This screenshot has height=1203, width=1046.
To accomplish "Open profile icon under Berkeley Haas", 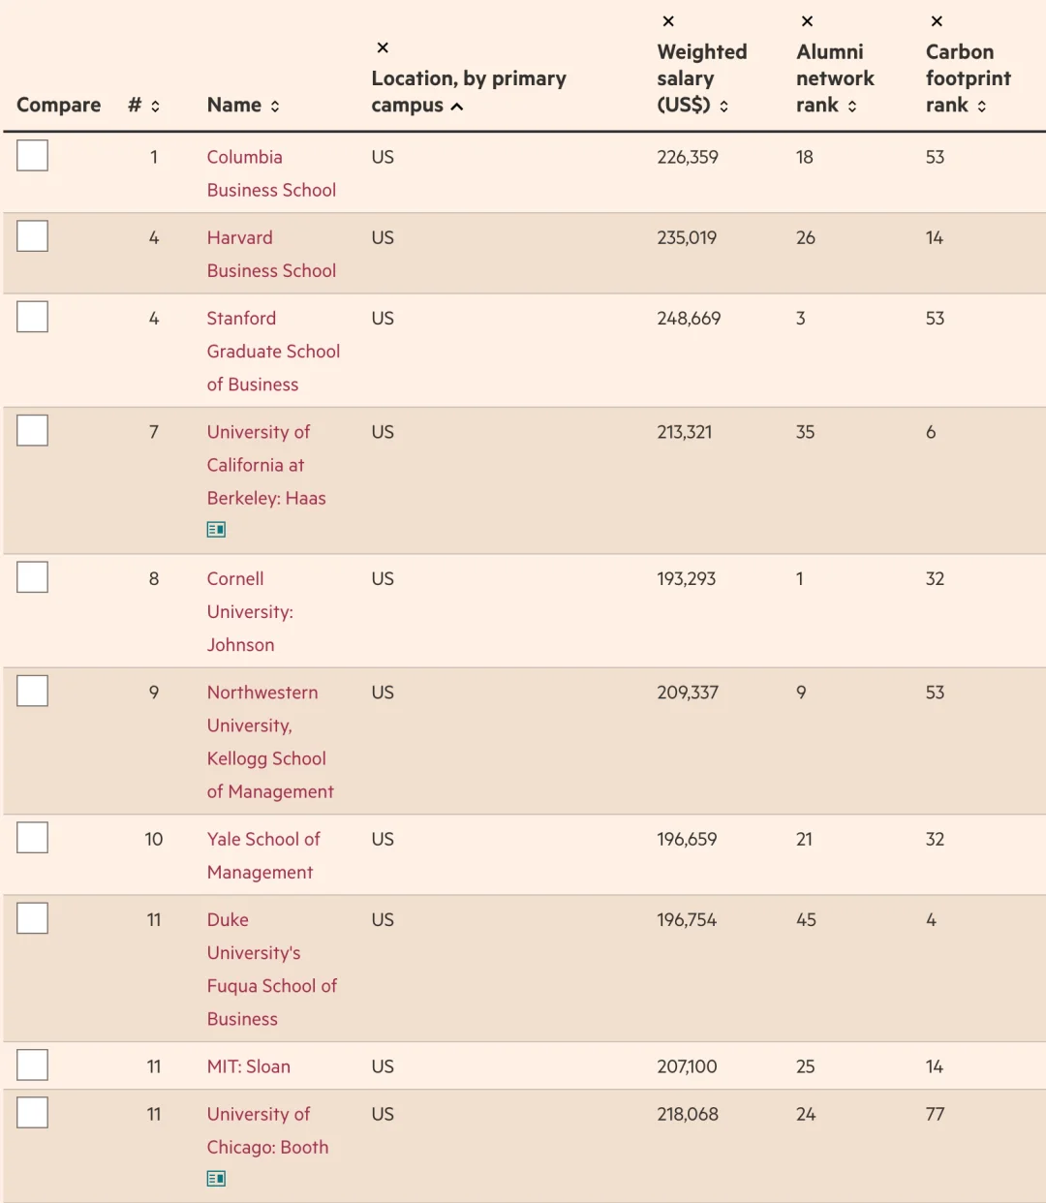I will [216, 530].
